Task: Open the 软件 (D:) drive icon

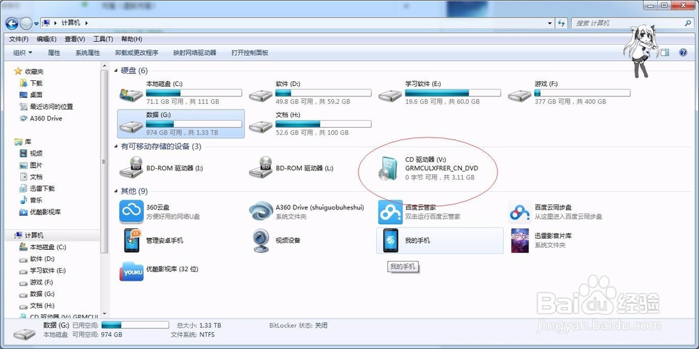Action: (x=261, y=95)
